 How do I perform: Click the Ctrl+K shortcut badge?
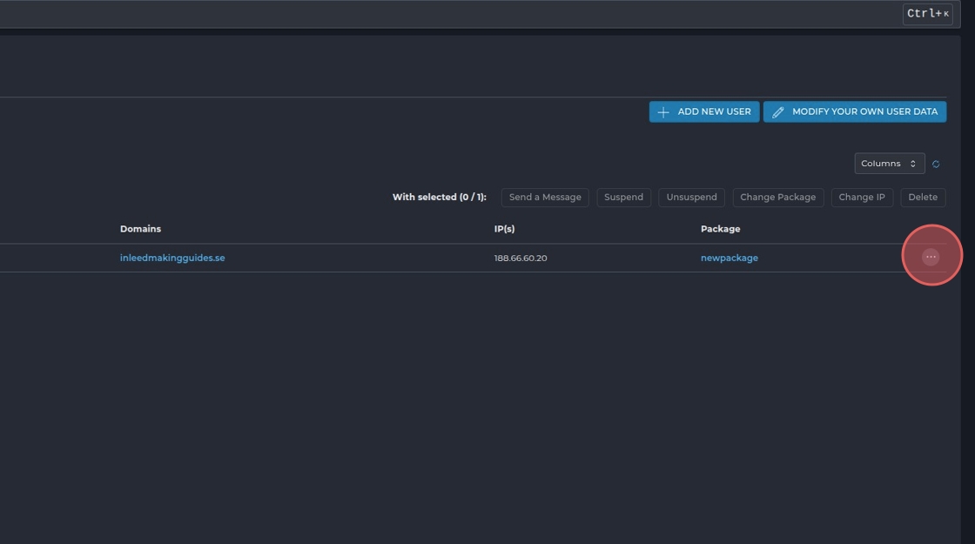pyautogui.click(x=927, y=13)
